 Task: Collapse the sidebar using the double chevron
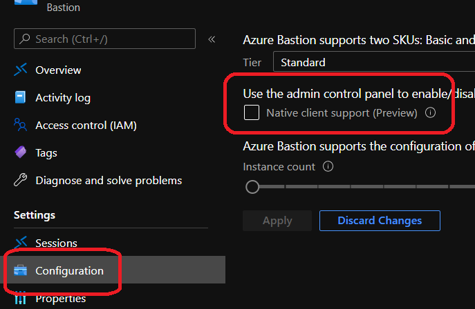(212, 39)
